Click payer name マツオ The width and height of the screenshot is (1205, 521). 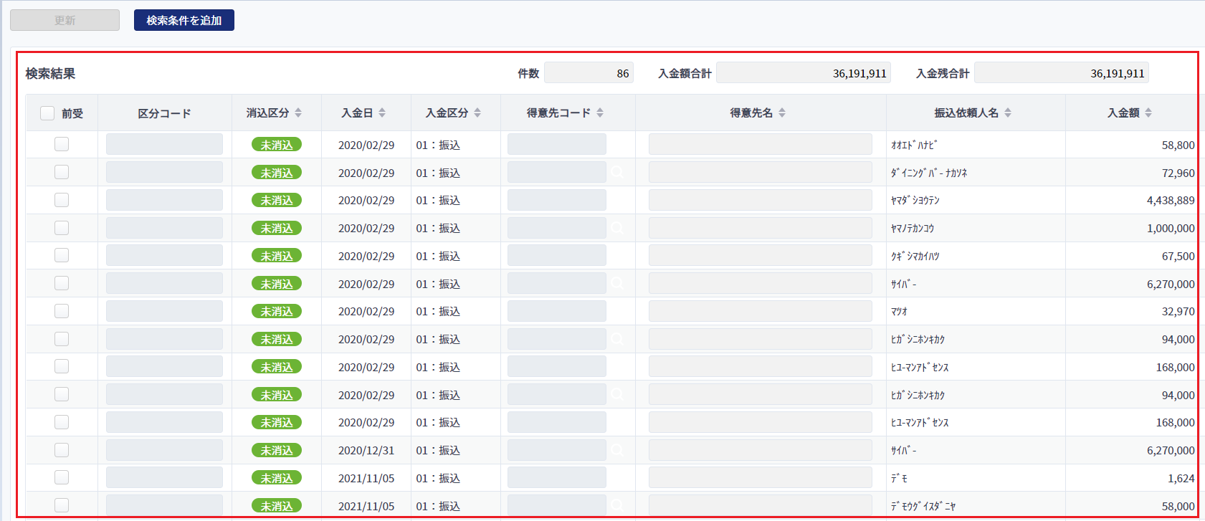coord(900,312)
